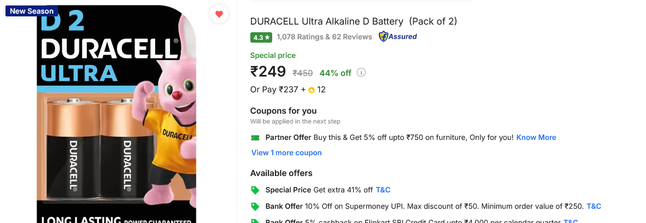Click the Flipkart Assured badge
This screenshot has width=646, height=223.
point(398,37)
